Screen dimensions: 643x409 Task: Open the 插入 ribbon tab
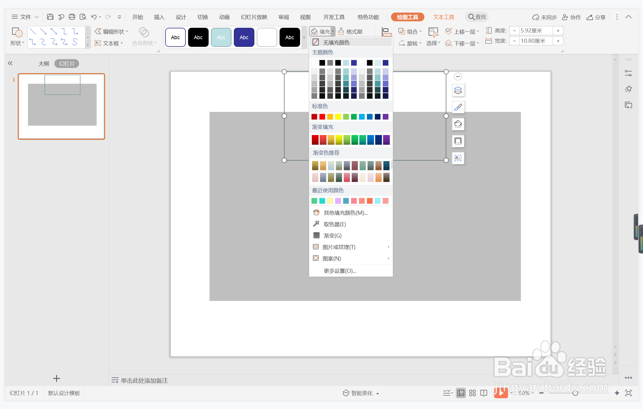[159, 17]
